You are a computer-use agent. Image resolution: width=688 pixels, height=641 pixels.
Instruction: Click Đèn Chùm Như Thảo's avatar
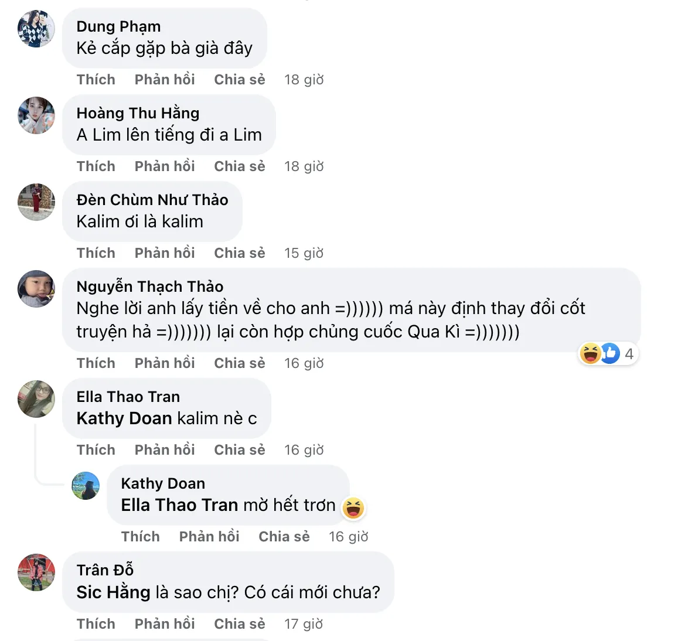coord(36,202)
